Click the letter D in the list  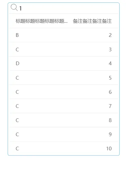[x=18, y=63]
